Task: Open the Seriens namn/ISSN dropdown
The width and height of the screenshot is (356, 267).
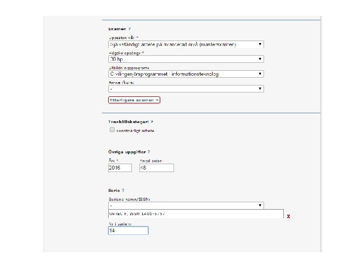Action: pos(186,205)
